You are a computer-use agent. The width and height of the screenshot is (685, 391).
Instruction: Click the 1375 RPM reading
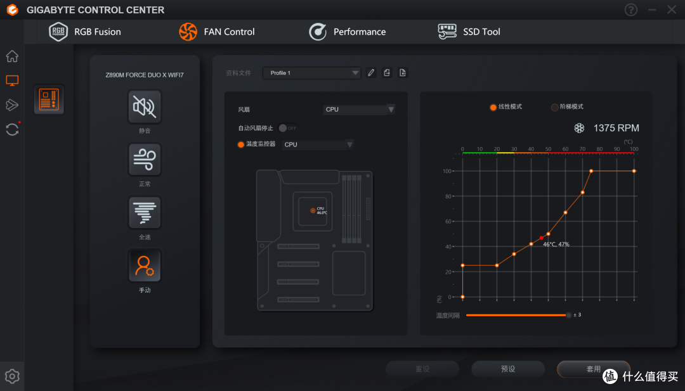tap(616, 128)
